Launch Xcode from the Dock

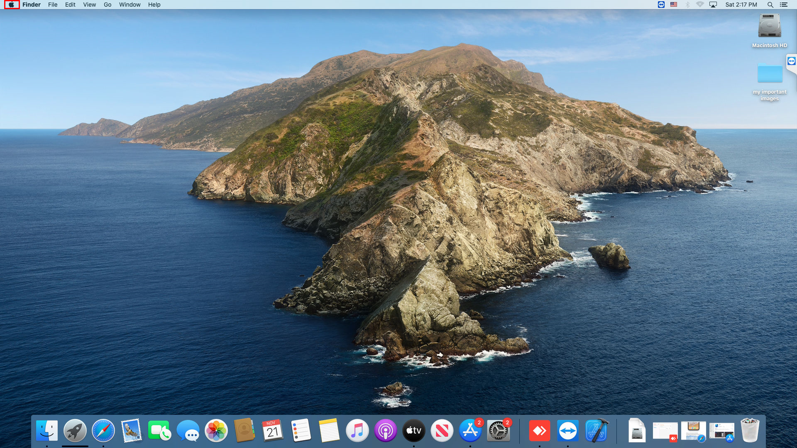click(596, 431)
